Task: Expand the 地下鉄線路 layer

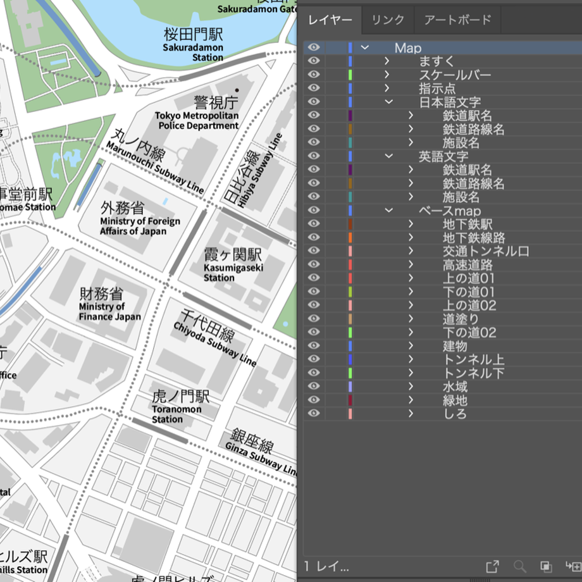Action: [411, 237]
